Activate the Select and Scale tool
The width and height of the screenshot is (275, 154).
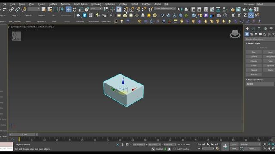pos(80,9)
